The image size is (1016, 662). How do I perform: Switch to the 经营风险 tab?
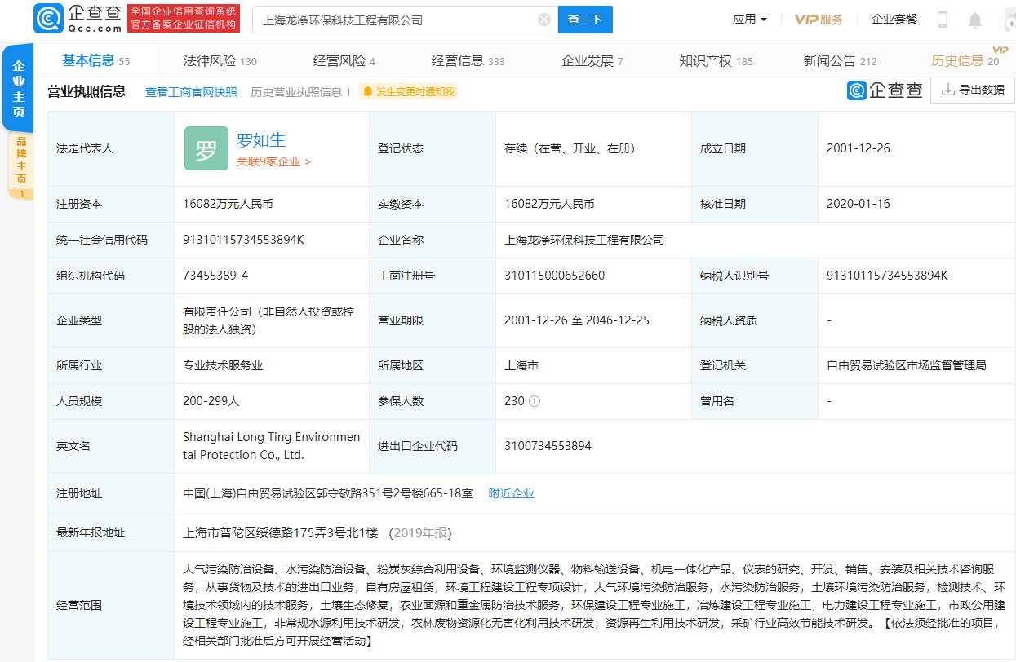coord(344,61)
